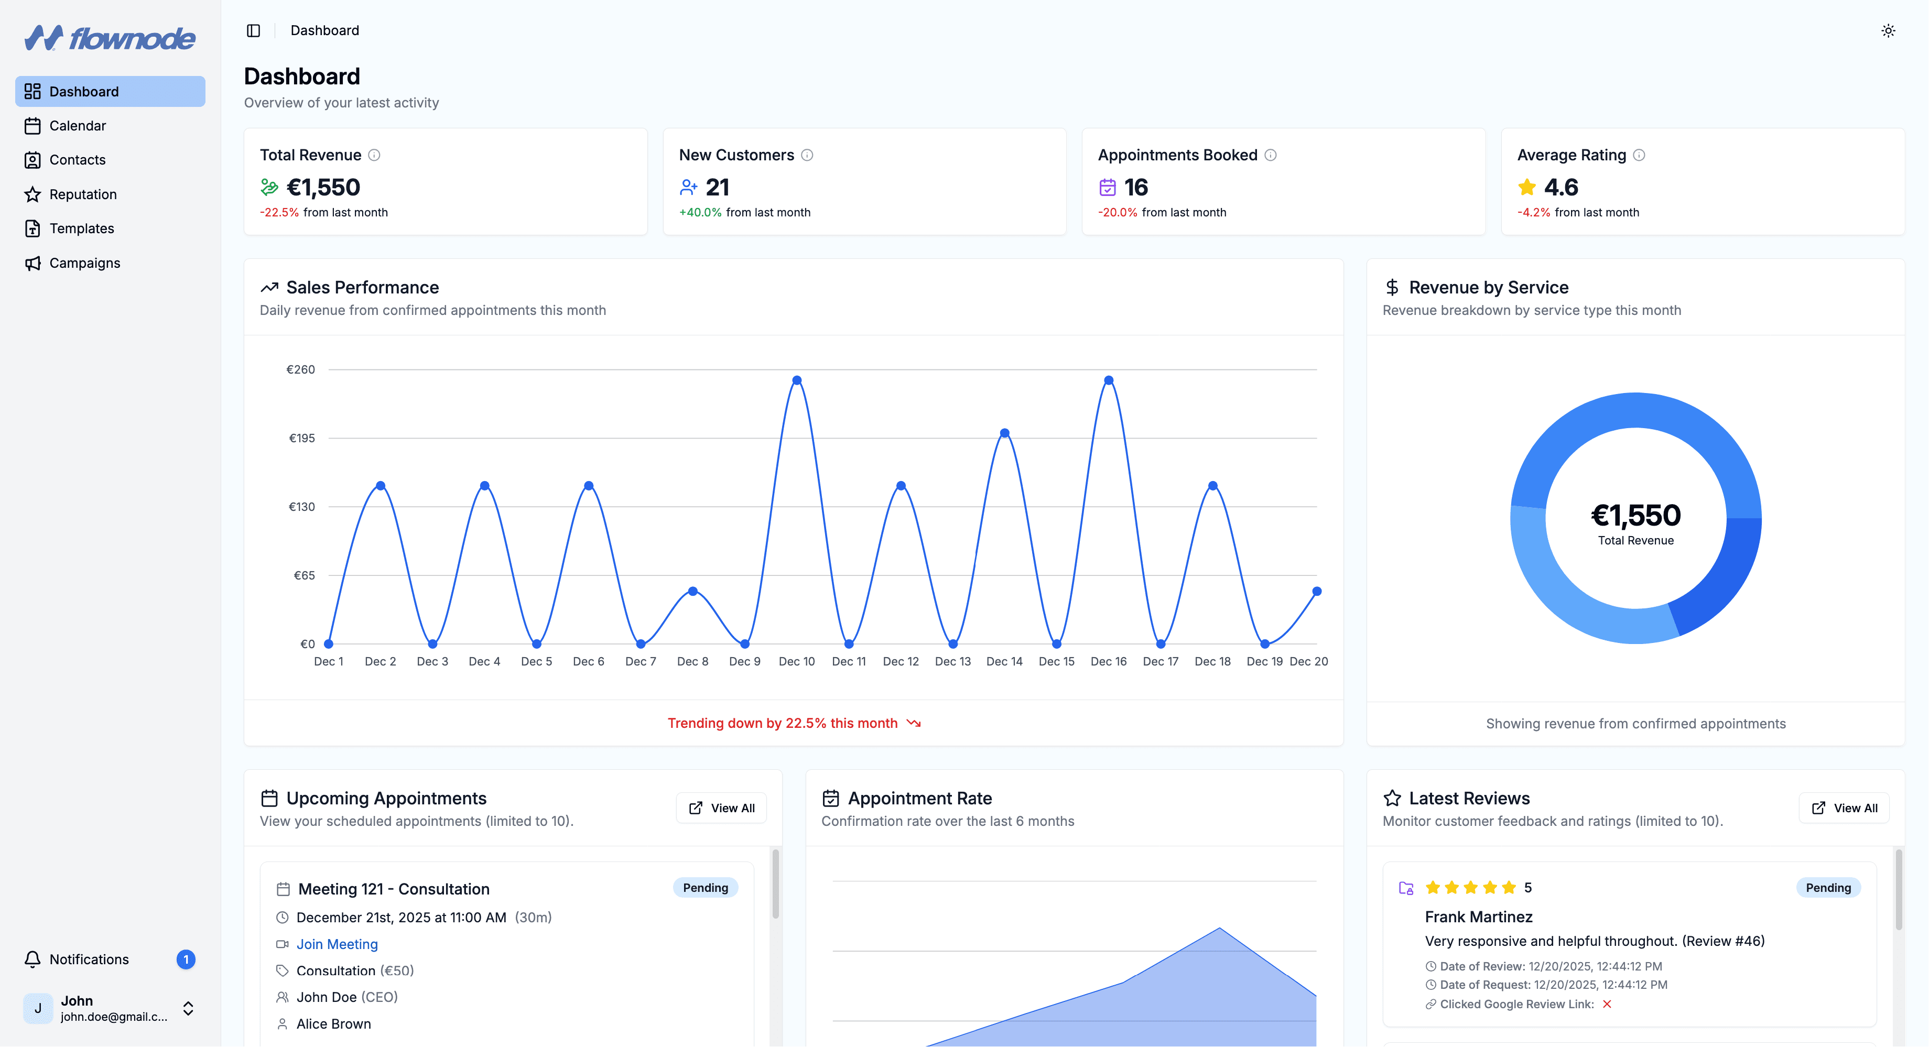Click View All for Upcoming Appointments
The image size is (1929, 1047).
[721, 808]
